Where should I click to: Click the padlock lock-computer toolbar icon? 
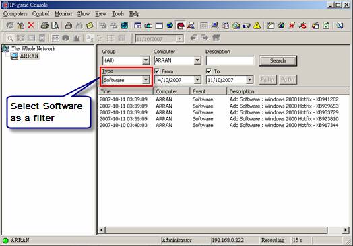click(69, 26)
